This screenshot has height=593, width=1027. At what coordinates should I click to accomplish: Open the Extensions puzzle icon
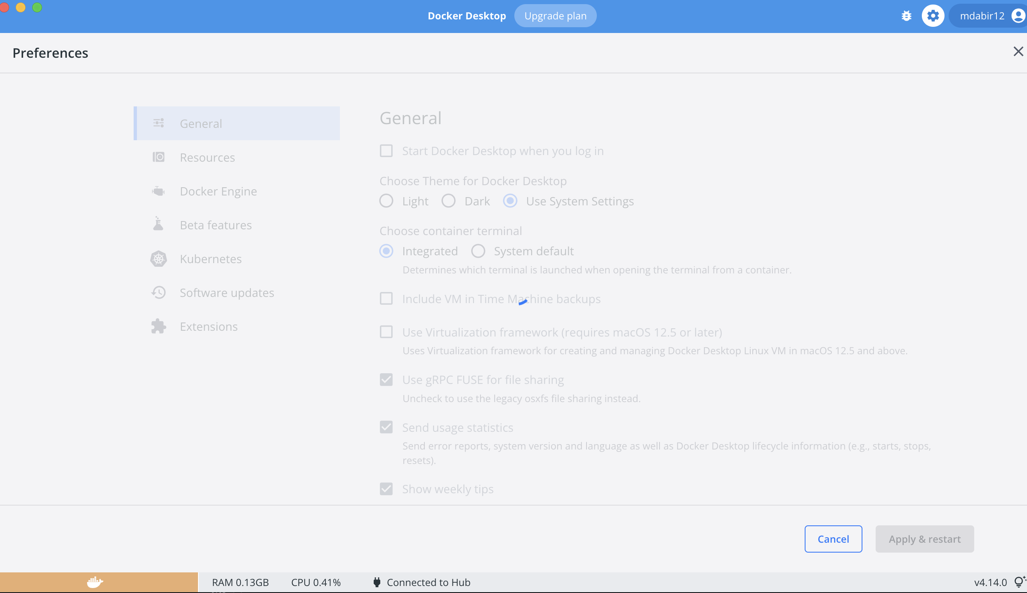(x=158, y=326)
